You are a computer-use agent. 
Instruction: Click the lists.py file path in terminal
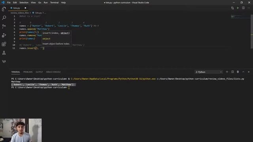tap(200, 79)
